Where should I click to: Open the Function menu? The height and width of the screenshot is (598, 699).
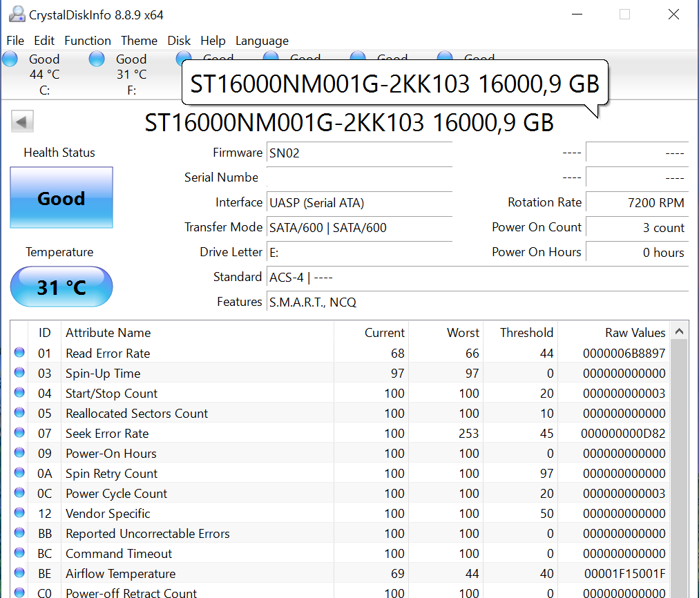point(87,41)
